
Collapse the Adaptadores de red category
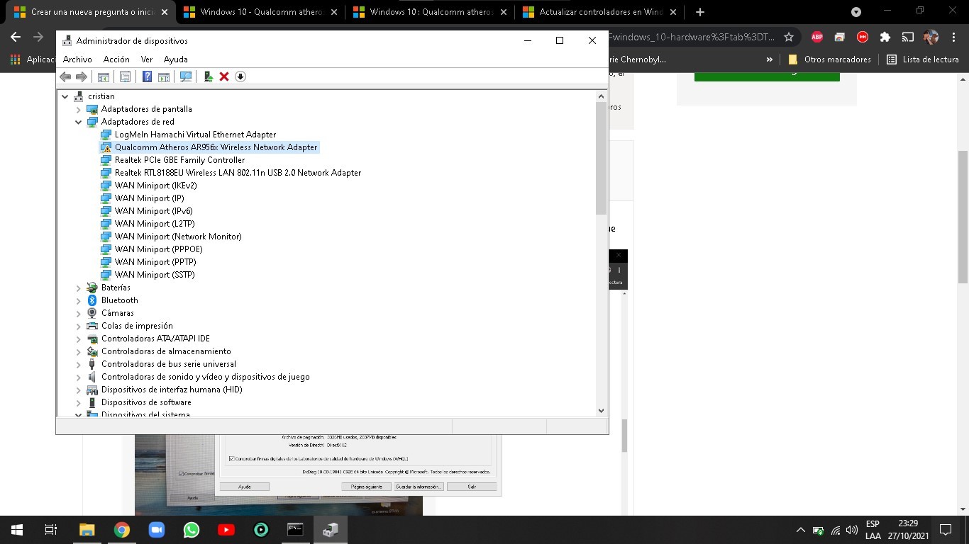tap(78, 121)
